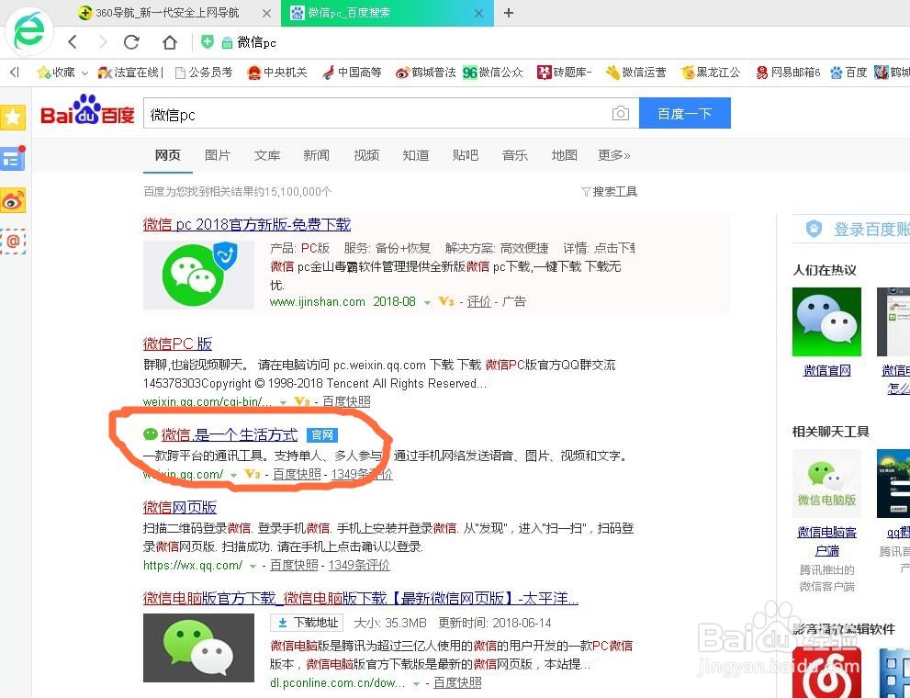This screenshot has width=910, height=698.
Task: Open the 微信官网 sidebar link
Action: coord(827,370)
